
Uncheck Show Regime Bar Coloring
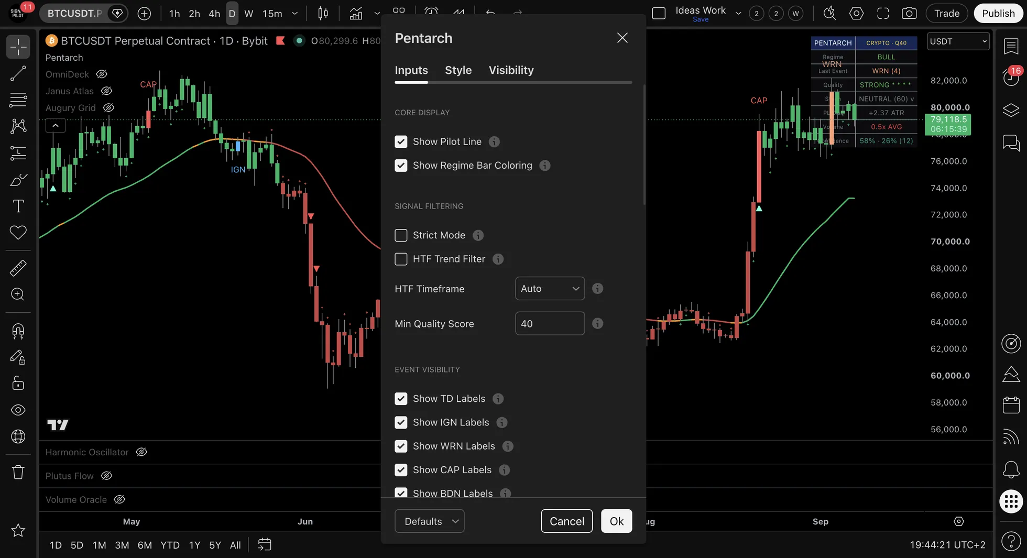[401, 166]
